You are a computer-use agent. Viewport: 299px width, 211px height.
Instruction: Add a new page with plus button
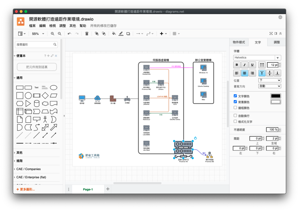[108, 189]
